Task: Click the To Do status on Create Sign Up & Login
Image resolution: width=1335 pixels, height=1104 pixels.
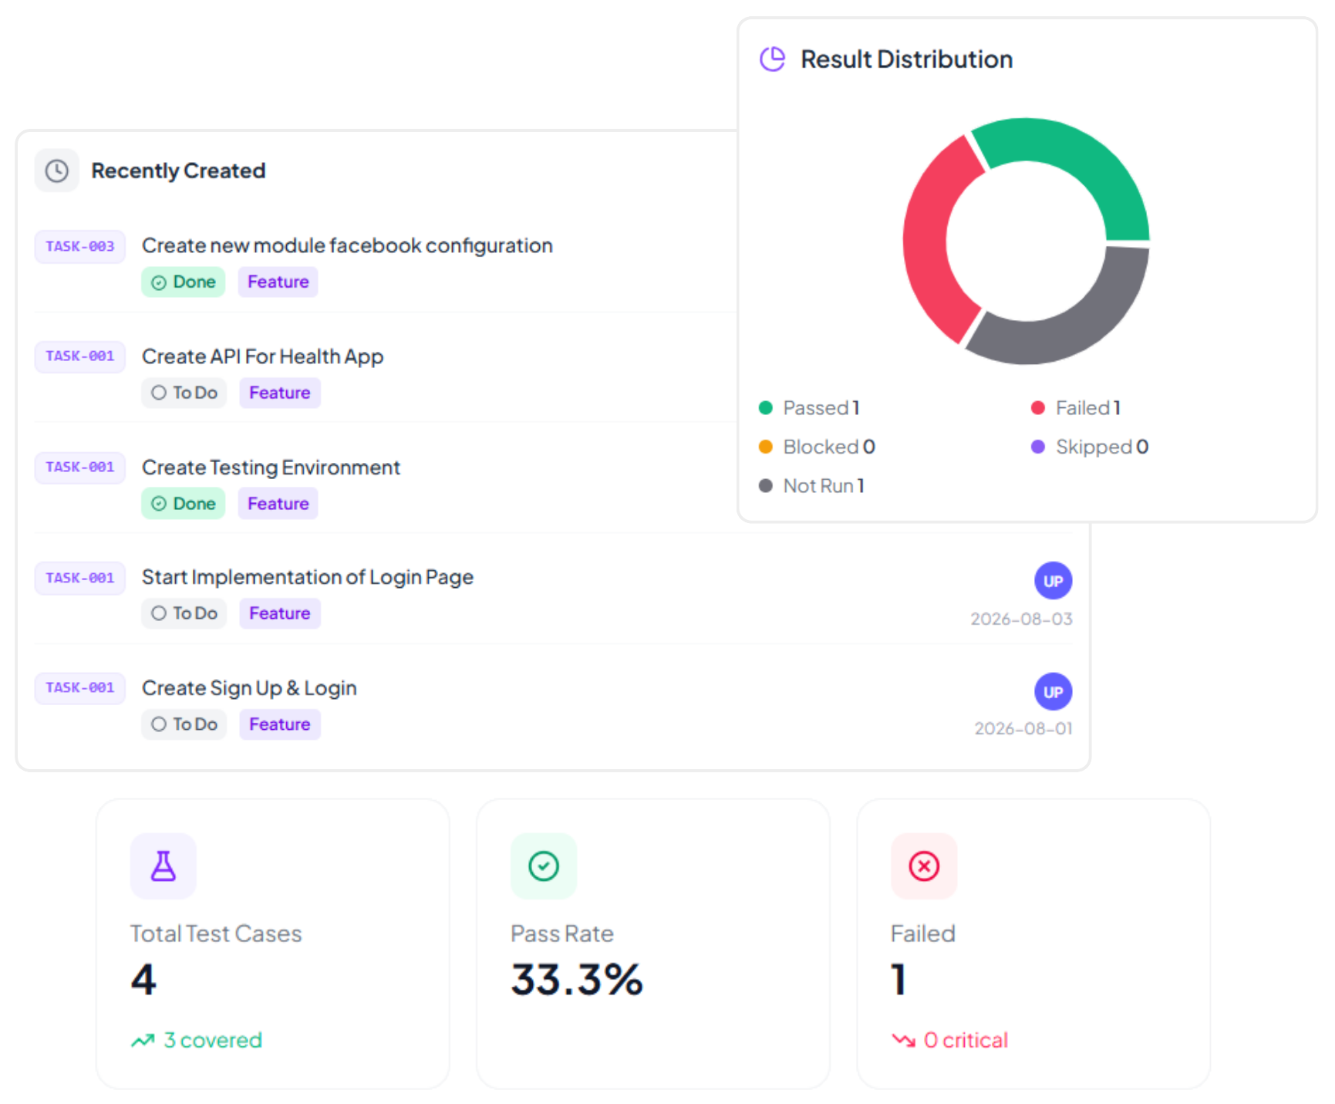Action: pos(184,724)
